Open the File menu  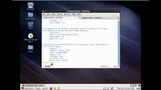coord(44,14)
